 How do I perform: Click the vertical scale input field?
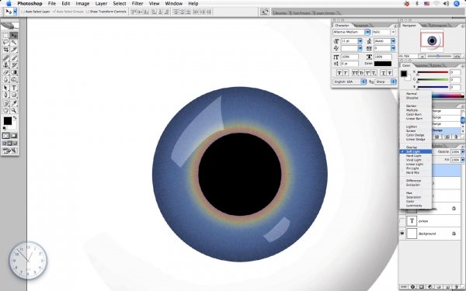(x=349, y=57)
